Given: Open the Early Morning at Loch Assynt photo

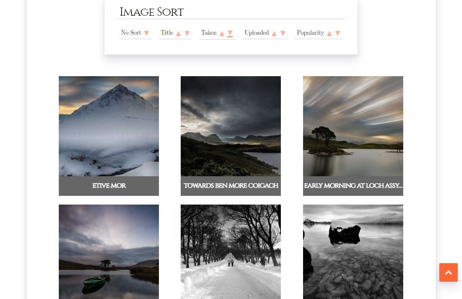Looking at the screenshot, I should coord(353,126).
